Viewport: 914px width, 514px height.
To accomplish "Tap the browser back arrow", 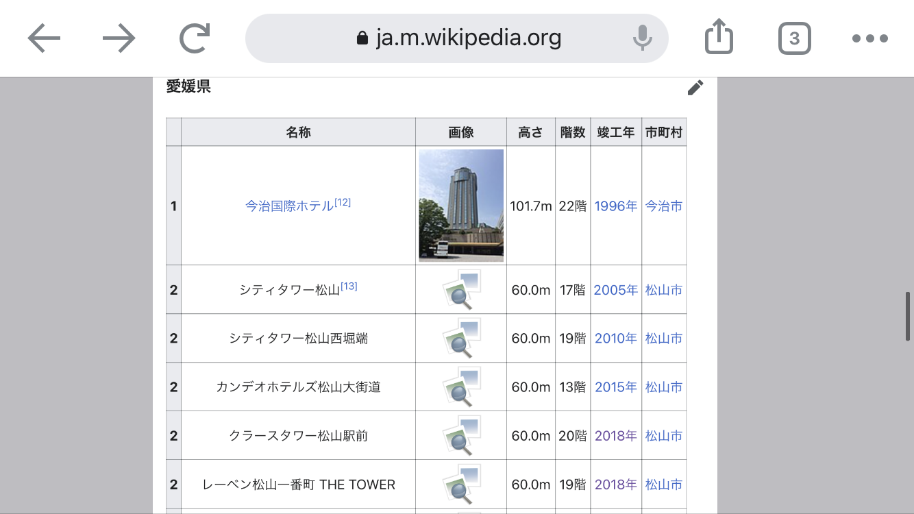I will point(45,39).
